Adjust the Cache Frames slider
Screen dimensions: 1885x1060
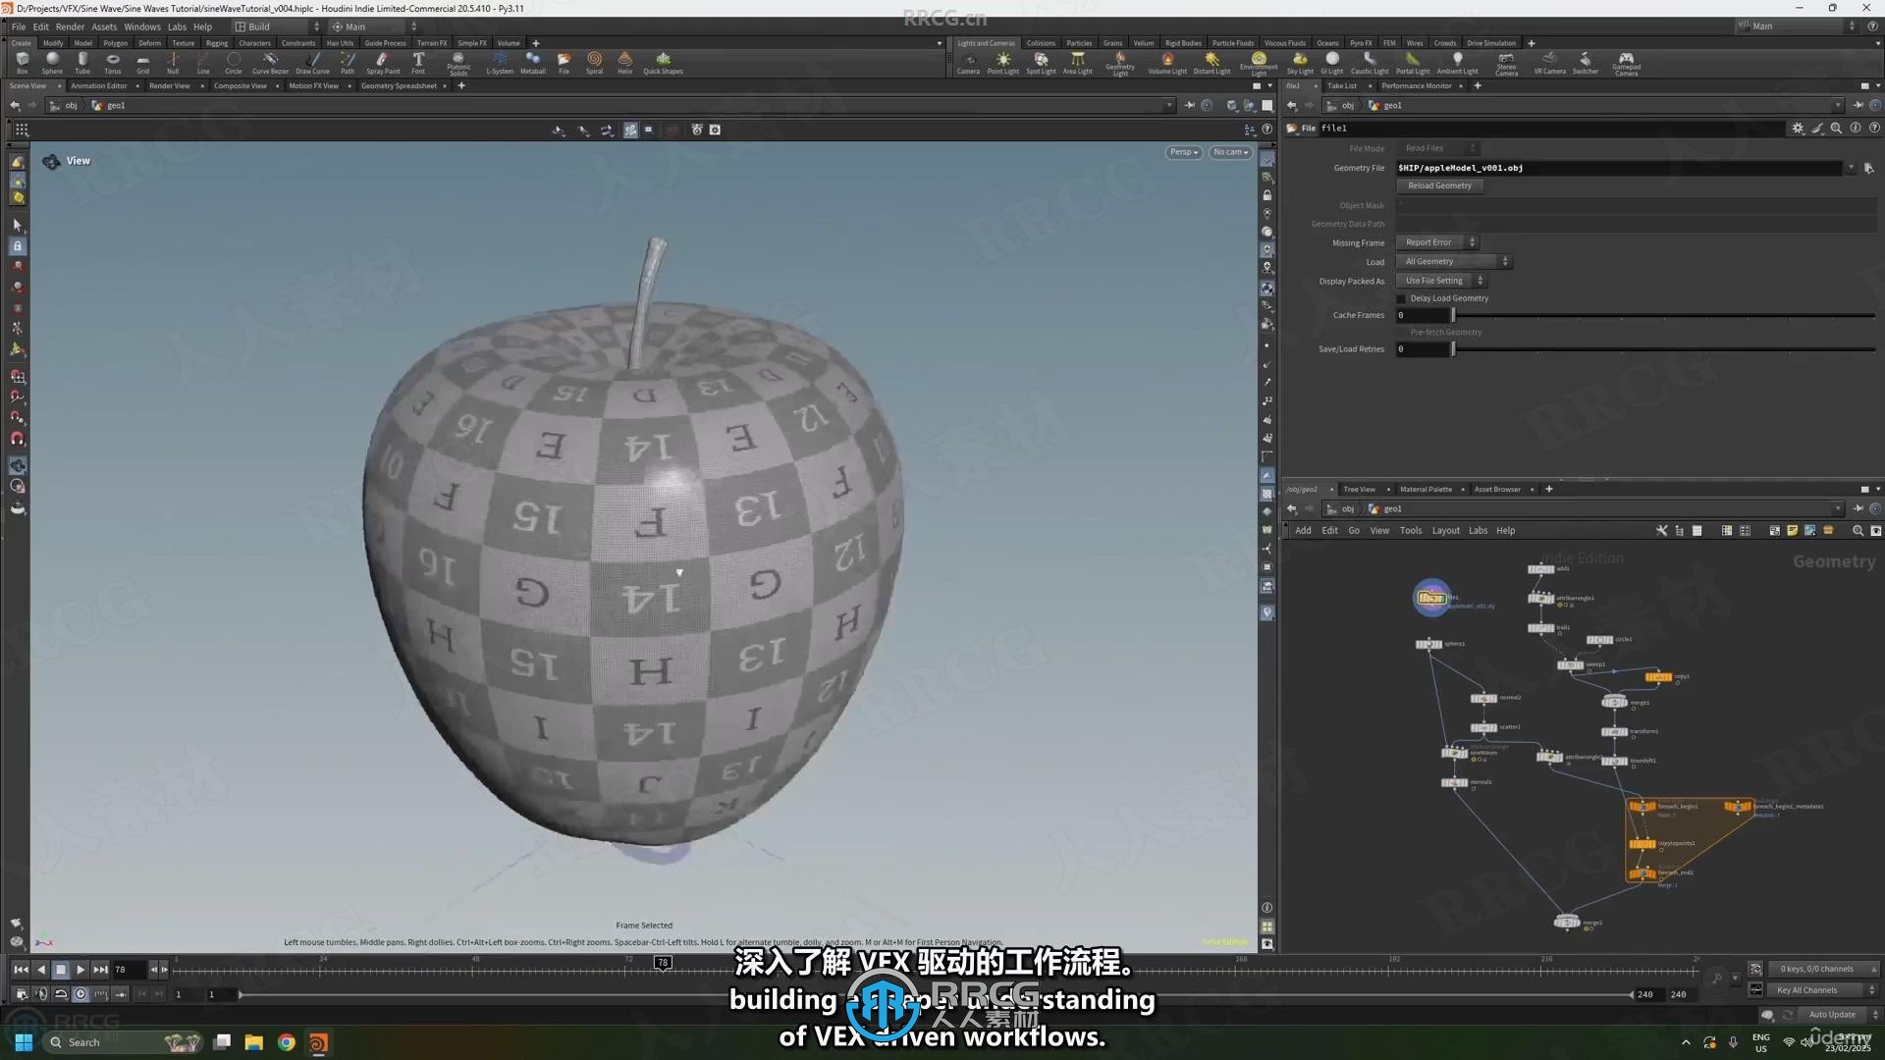point(1663,315)
